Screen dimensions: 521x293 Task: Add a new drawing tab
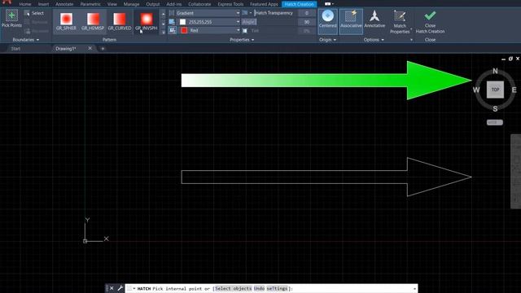point(103,49)
